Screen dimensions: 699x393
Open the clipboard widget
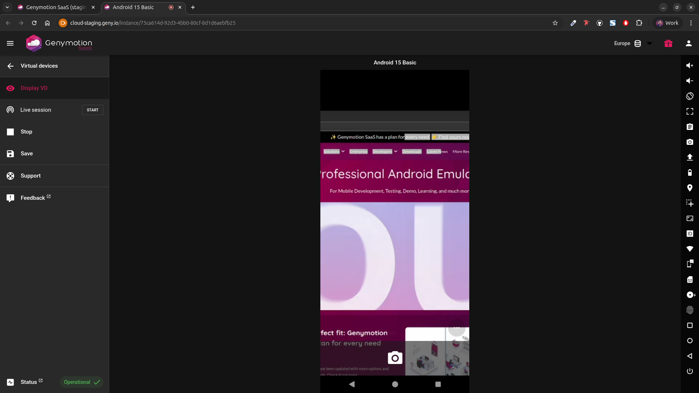pyautogui.click(x=690, y=127)
